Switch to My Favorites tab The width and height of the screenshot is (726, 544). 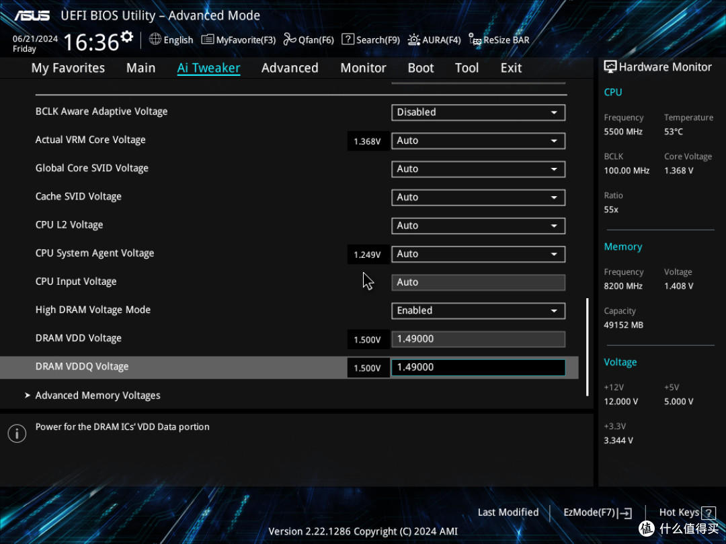click(68, 68)
